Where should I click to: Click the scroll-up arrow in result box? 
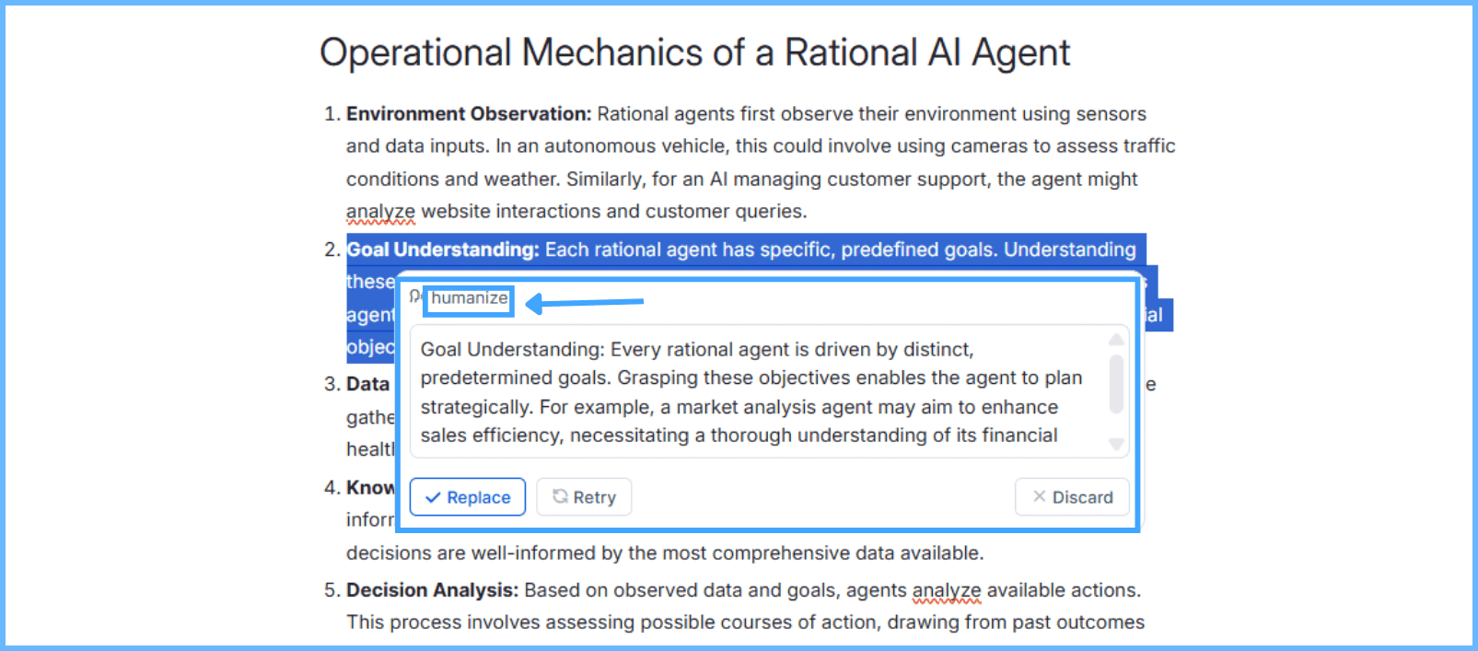tap(1116, 340)
